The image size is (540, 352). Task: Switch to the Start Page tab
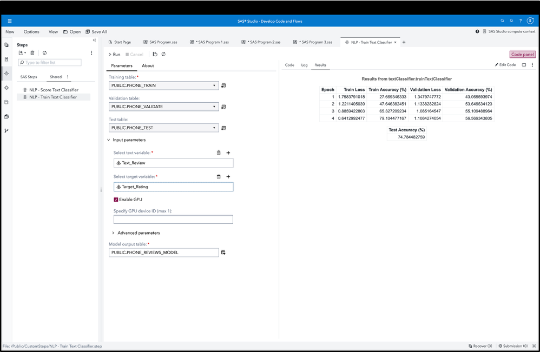120,42
